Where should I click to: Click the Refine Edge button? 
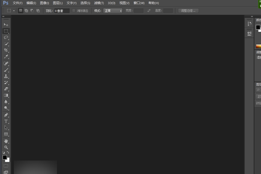point(188,10)
